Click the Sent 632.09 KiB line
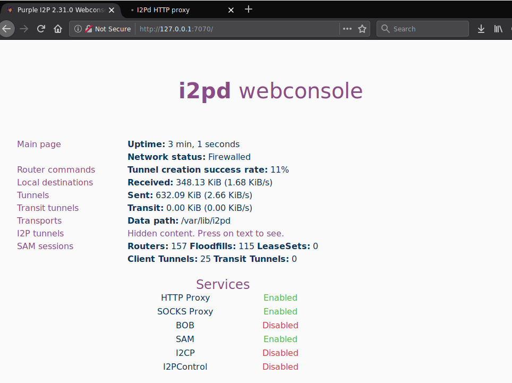Viewport: 512px width, 383px height. [190, 195]
